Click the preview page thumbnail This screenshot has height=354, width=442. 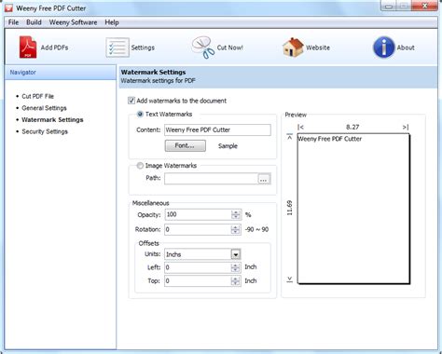click(353, 209)
